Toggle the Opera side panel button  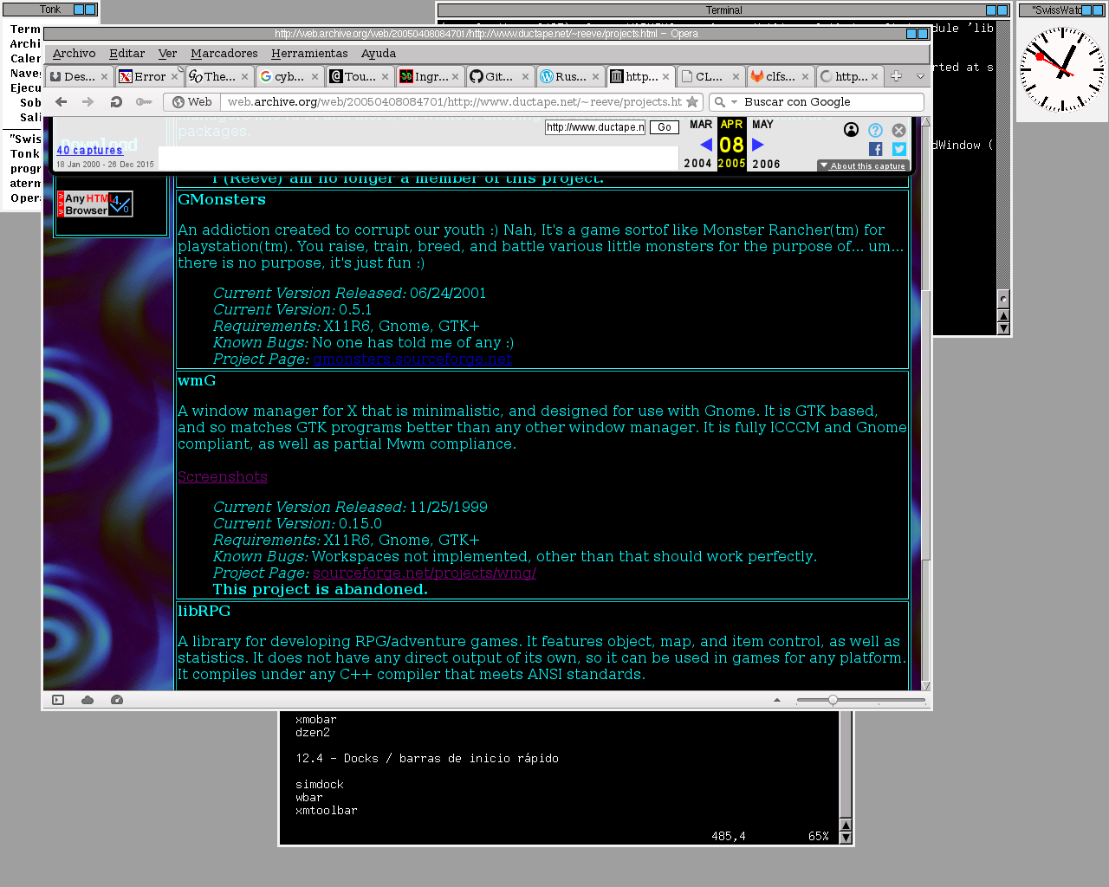58,700
